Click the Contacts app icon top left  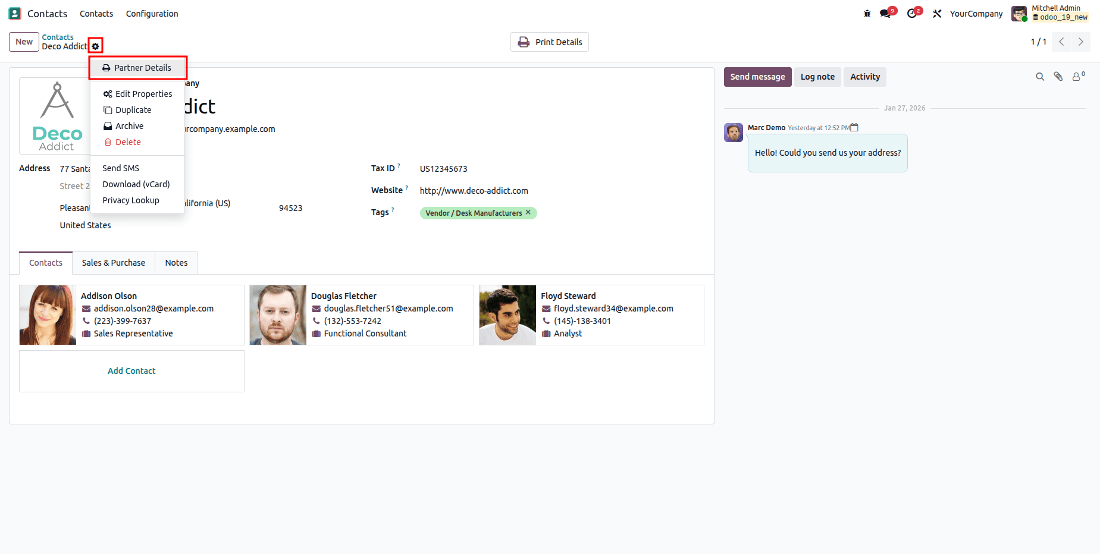(14, 13)
